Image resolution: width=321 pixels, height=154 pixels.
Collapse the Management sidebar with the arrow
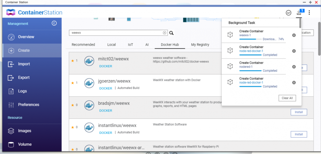coord(54,23)
